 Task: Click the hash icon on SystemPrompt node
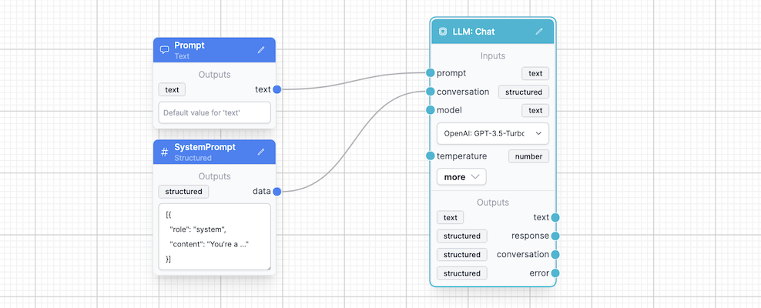[x=164, y=152]
